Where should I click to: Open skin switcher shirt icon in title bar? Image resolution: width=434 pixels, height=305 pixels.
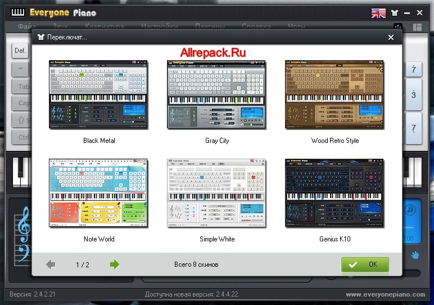coord(395,13)
